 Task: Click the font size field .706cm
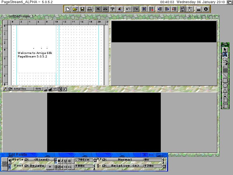84,160
